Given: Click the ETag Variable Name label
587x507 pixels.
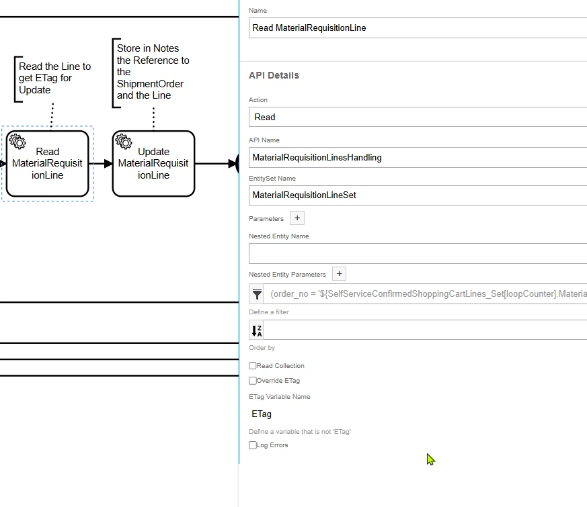Looking at the screenshot, I should tap(280, 397).
